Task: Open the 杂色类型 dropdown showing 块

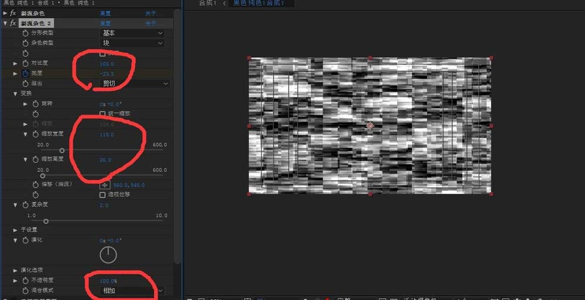Action: (x=132, y=43)
